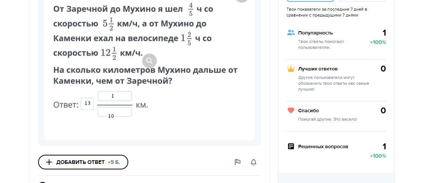424x183 pixels.
Task: Click the Решенных вопросов stat heading
Action: click(x=323, y=146)
